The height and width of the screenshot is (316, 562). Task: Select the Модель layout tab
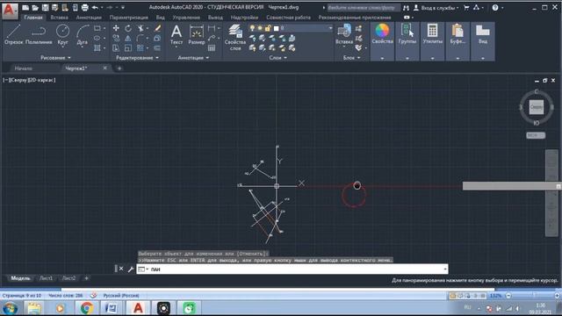tap(20, 278)
